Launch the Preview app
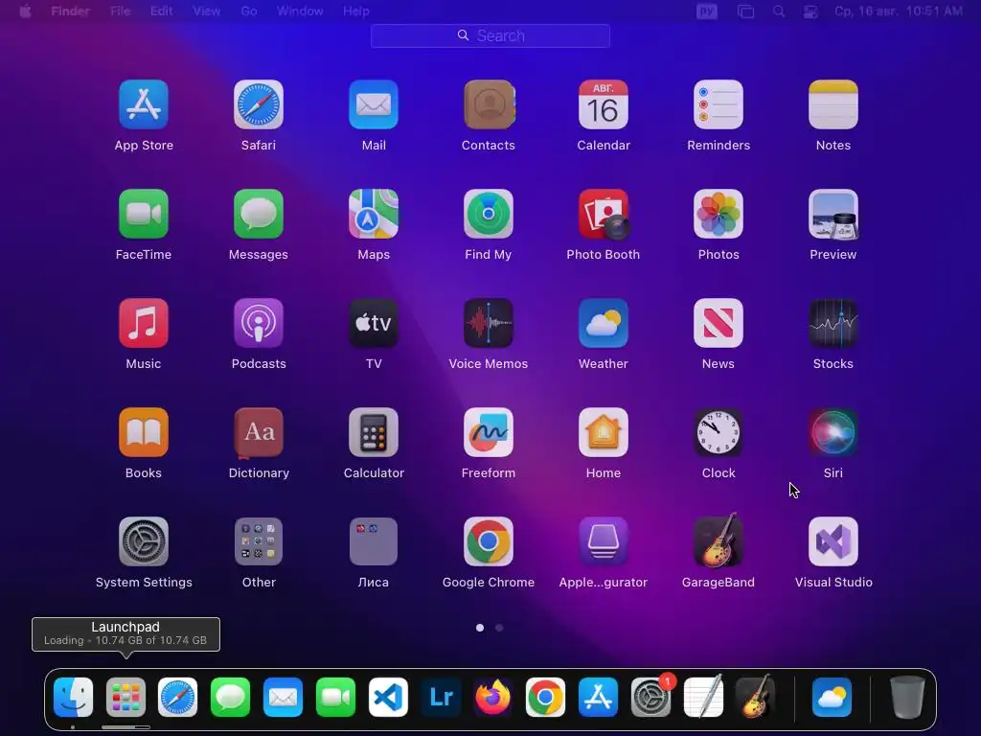The height and width of the screenshot is (736, 981). pos(833,214)
